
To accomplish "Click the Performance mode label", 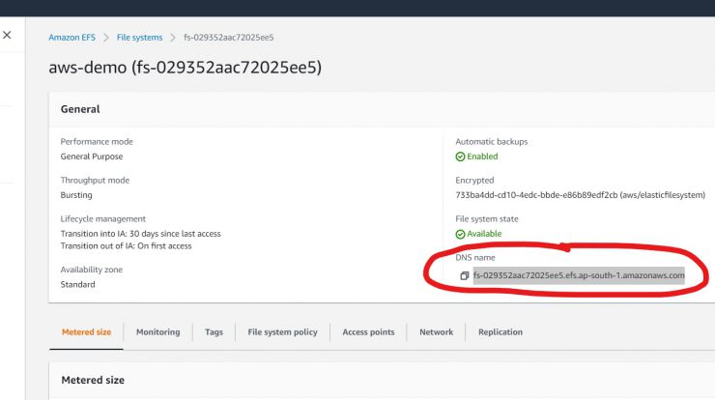I will click(x=97, y=141).
